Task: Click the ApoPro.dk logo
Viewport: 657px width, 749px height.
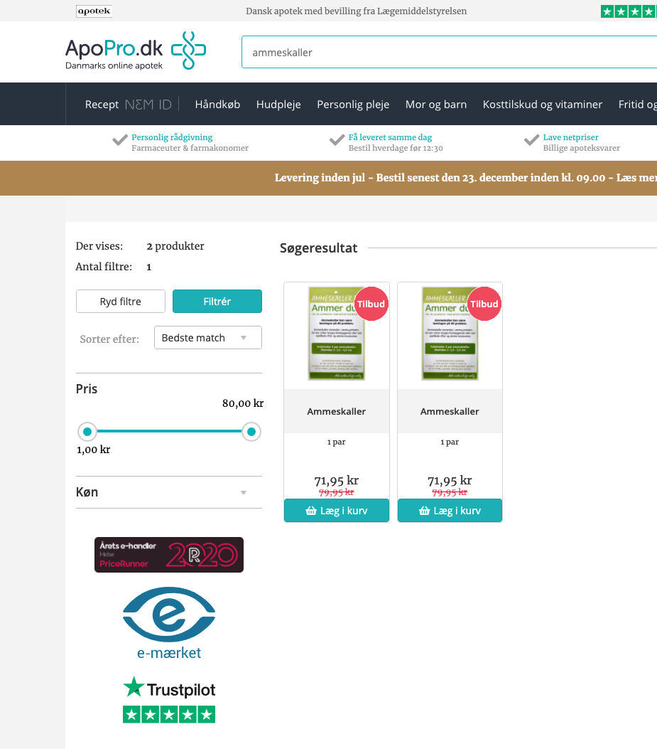Action: coord(135,52)
